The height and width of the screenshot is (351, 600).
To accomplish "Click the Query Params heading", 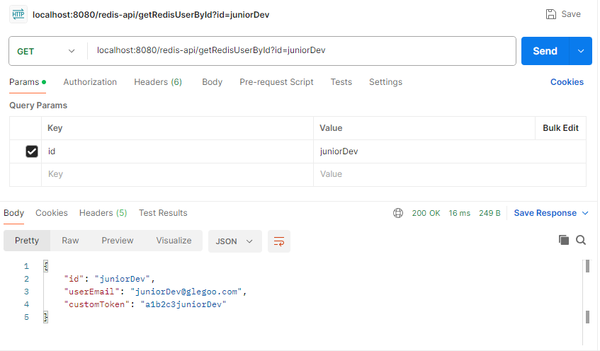I will [x=38, y=105].
